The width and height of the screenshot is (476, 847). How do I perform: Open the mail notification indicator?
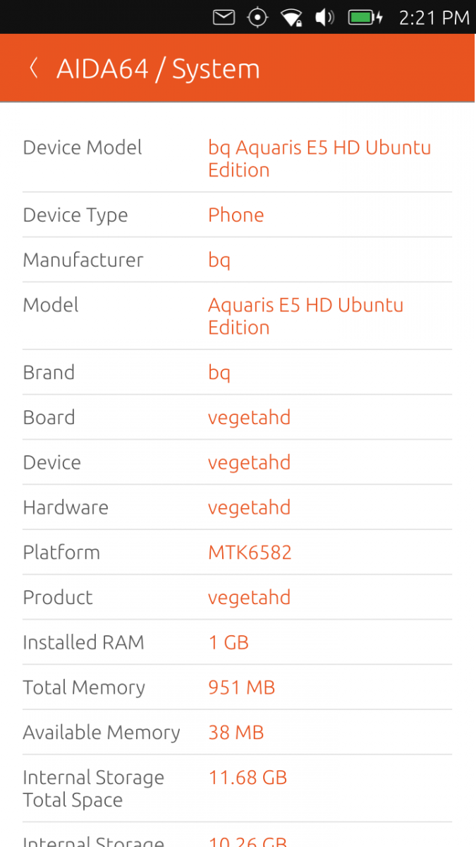click(x=224, y=18)
